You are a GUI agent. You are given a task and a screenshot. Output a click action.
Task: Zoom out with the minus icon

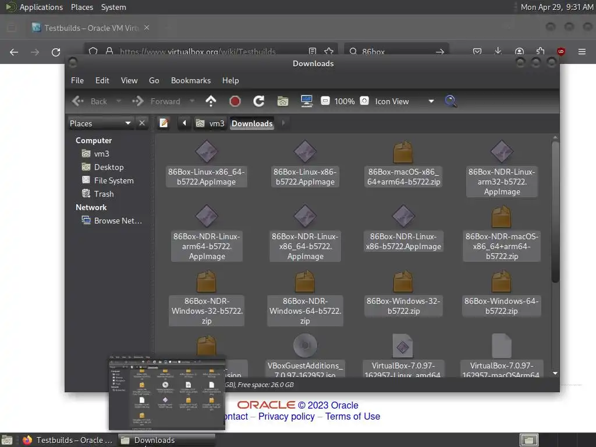tap(325, 101)
